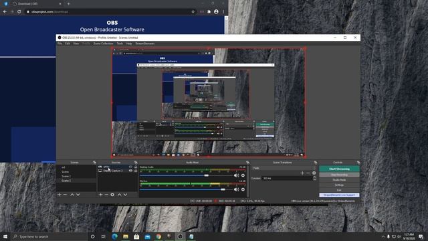The image size is (428, 241).
Task: Open the Scene Collection menu
Action: (x=103, y=44)
